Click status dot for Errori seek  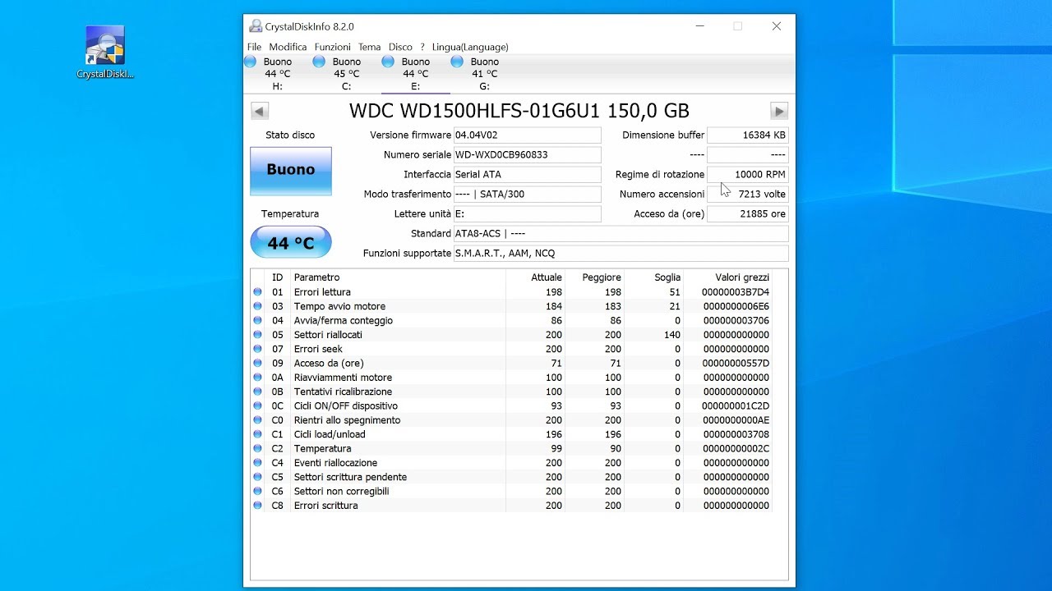tap(257, 349)
